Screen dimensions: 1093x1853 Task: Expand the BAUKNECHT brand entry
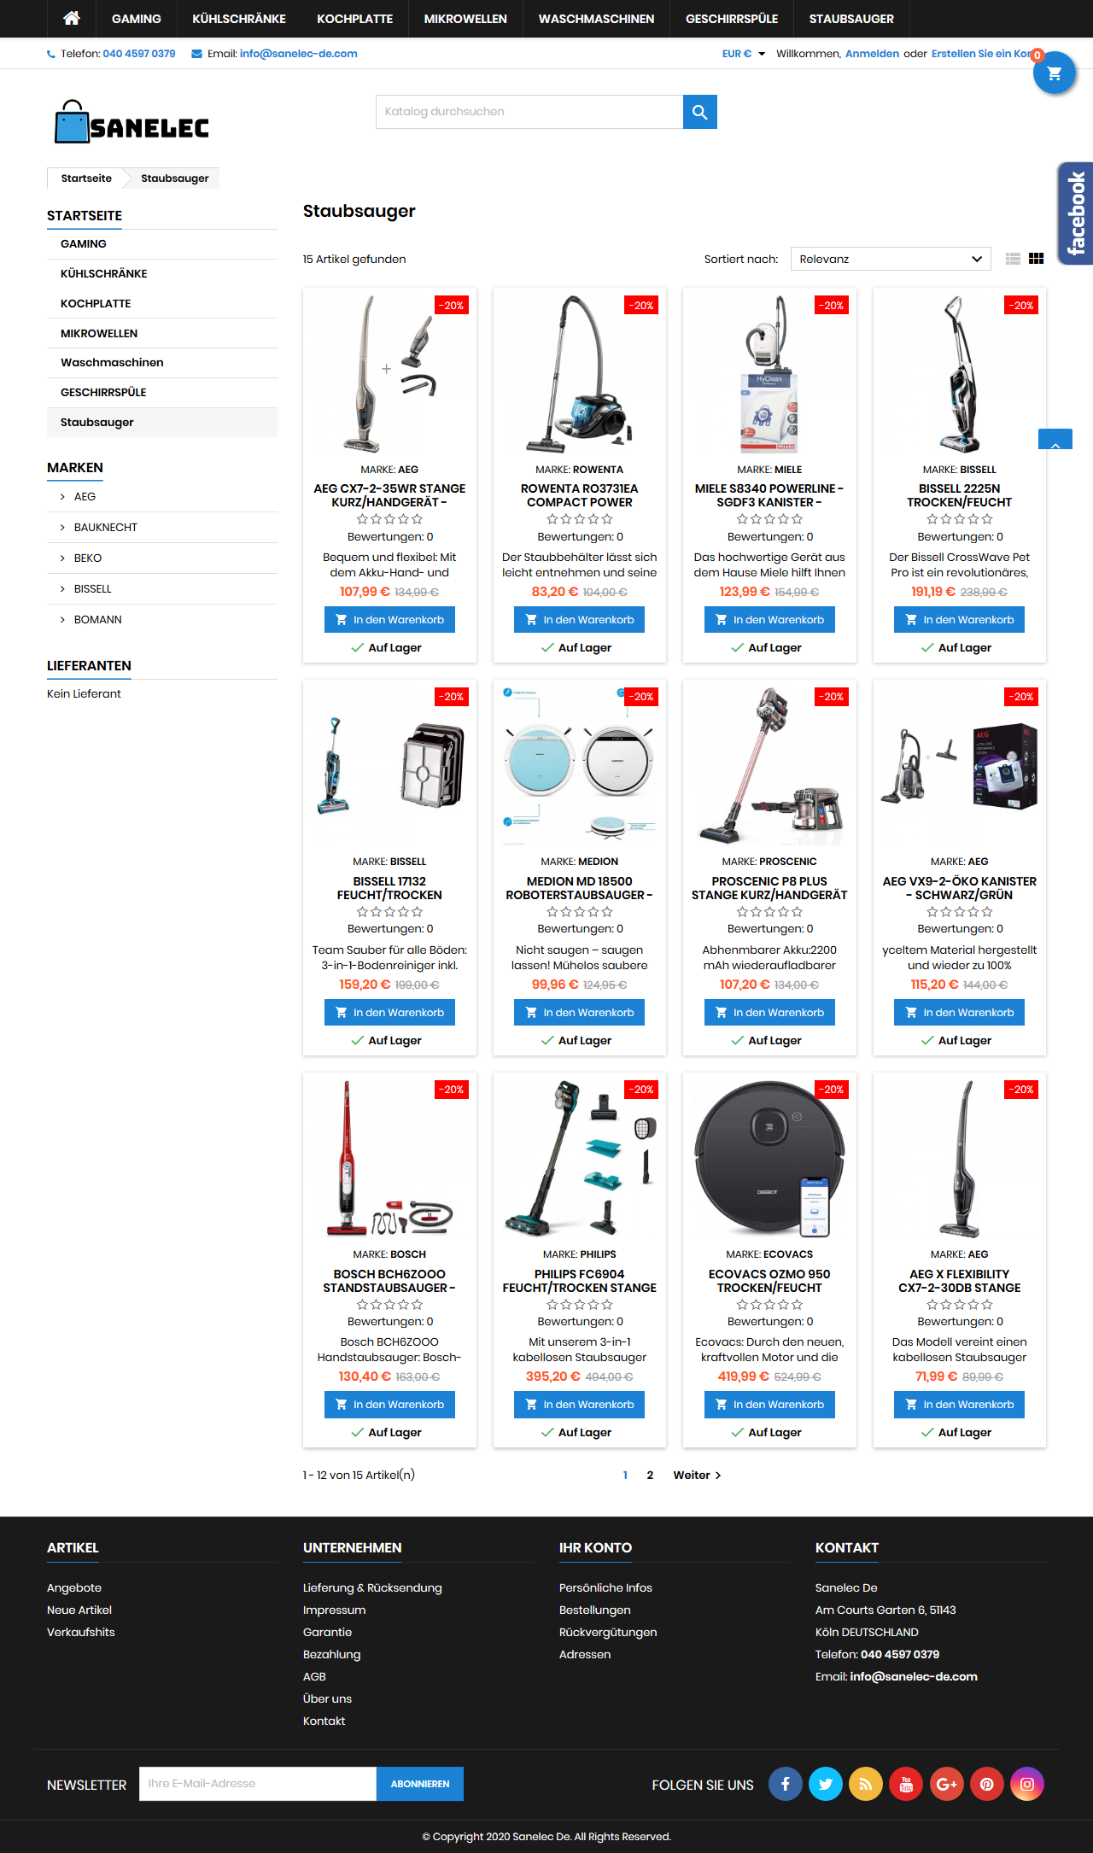tap(105, 527)
